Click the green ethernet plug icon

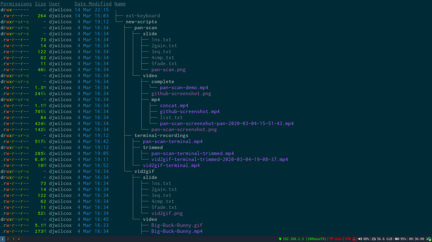tap(280, 239)
